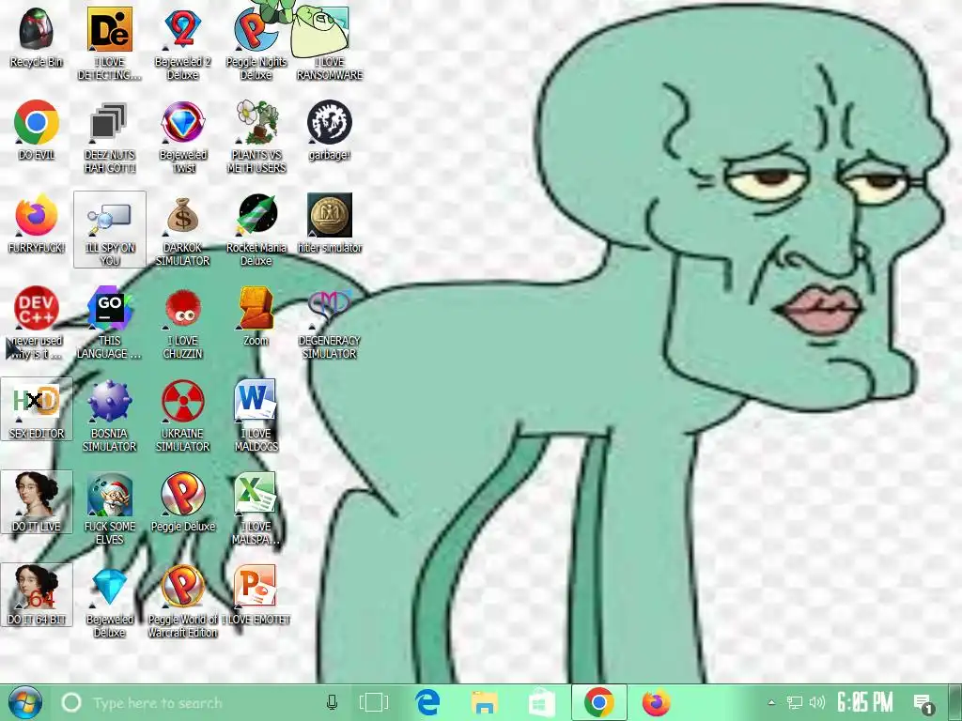
Task: Open File Explorer from the taskbar
Action: (x=485, y=702)
